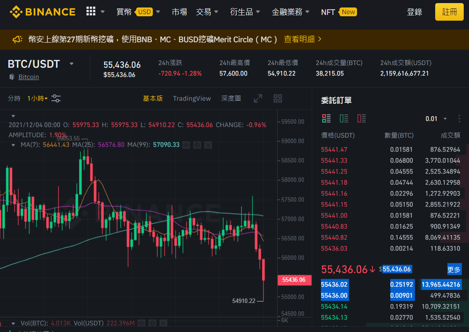Viewport: 469px width, 332px height.
Task: Select sell order price 55440.83
Action: (334, 226)
